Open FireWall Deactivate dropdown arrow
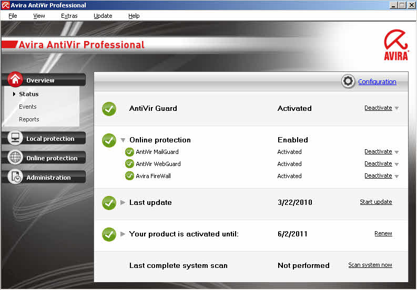The image size is (417, 290). (x=396, y=176)
